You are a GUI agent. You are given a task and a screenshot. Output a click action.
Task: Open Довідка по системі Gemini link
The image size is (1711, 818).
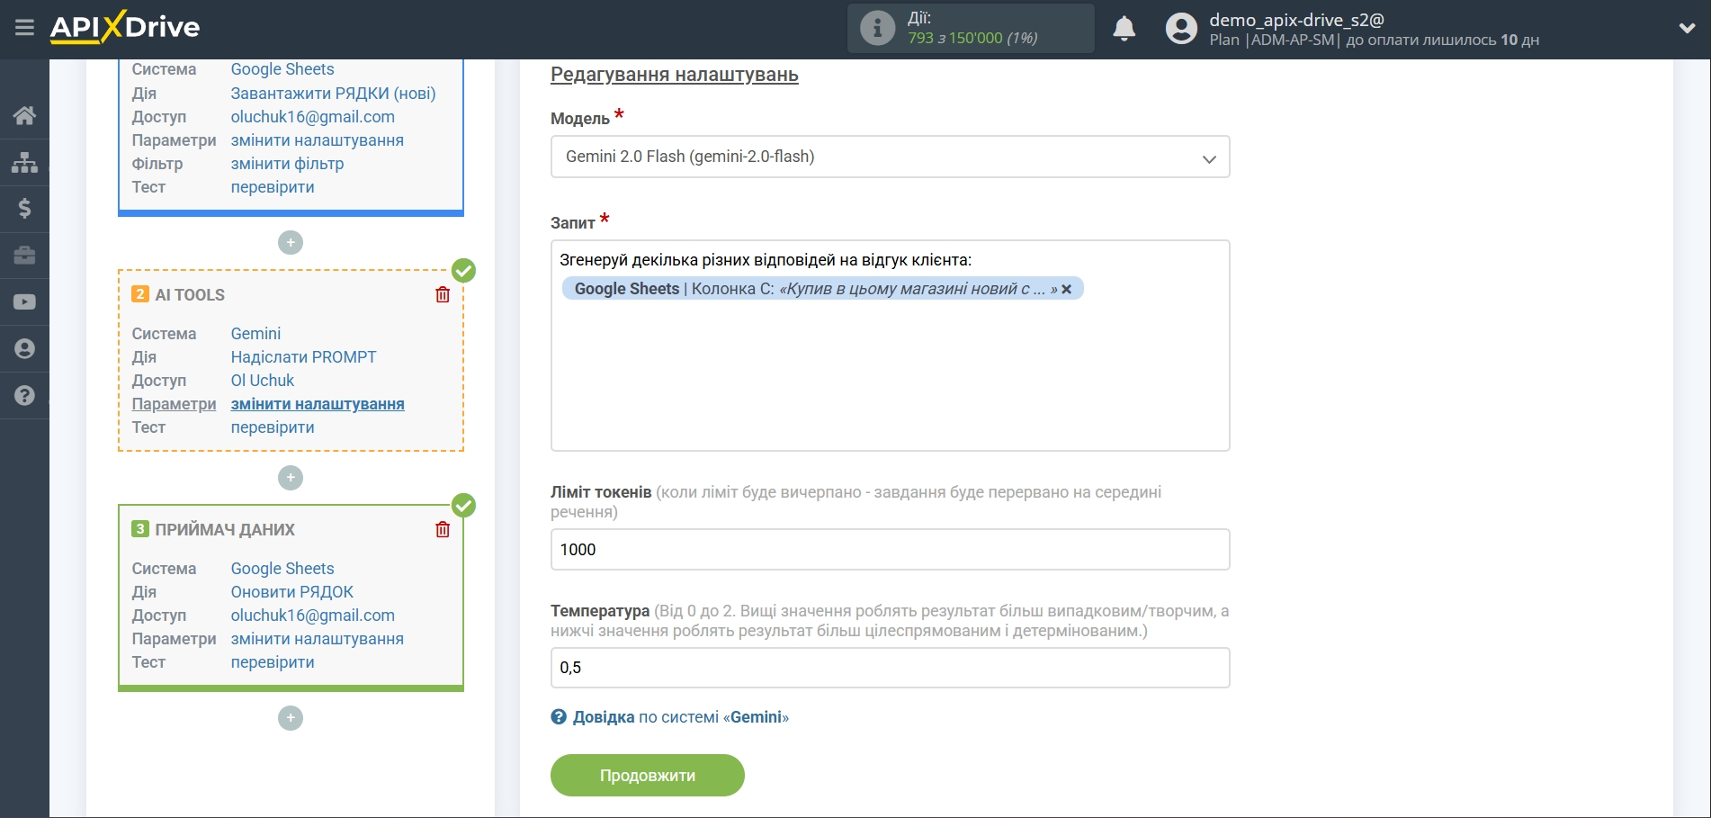point(680,717)
